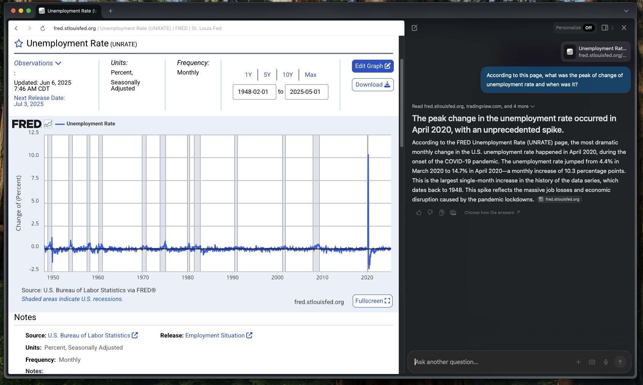Viewport: 643px width, 385px height.
Task: Click the page vertical scrollbar thumb
Action: pos(401,103)
